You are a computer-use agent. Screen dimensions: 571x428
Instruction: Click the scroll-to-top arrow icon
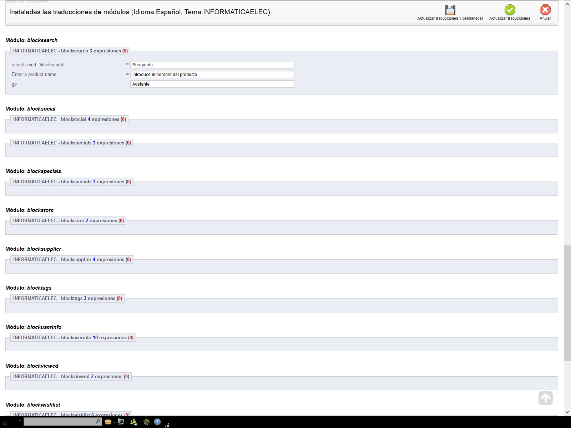tap(545, 398)
